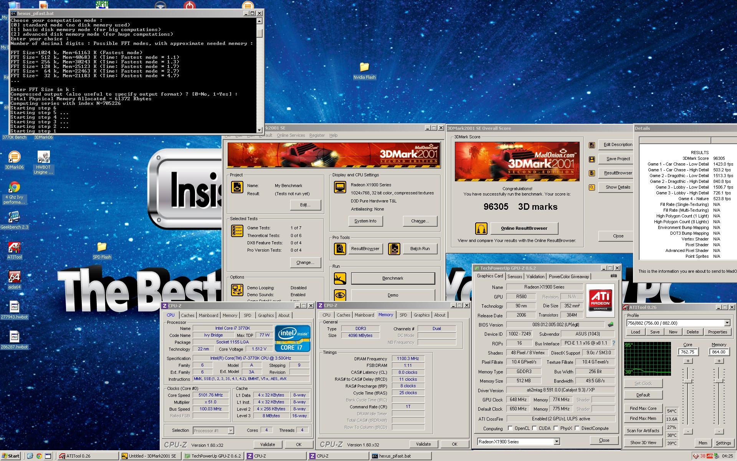737x461 pixels.
Task: Launch the 4 Ghz Ivy performance Chrome shortcut
Action: 14,187
